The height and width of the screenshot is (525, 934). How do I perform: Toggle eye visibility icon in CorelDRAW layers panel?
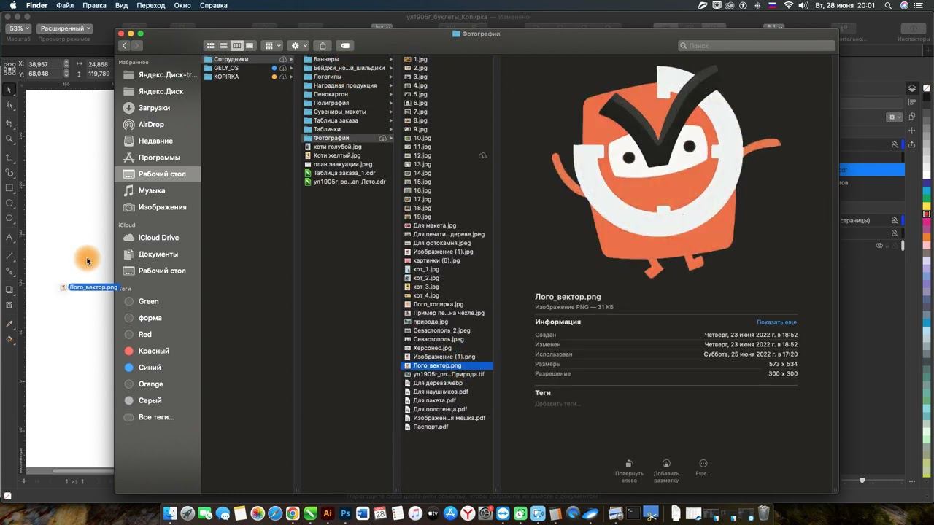(x=879, y=246)
